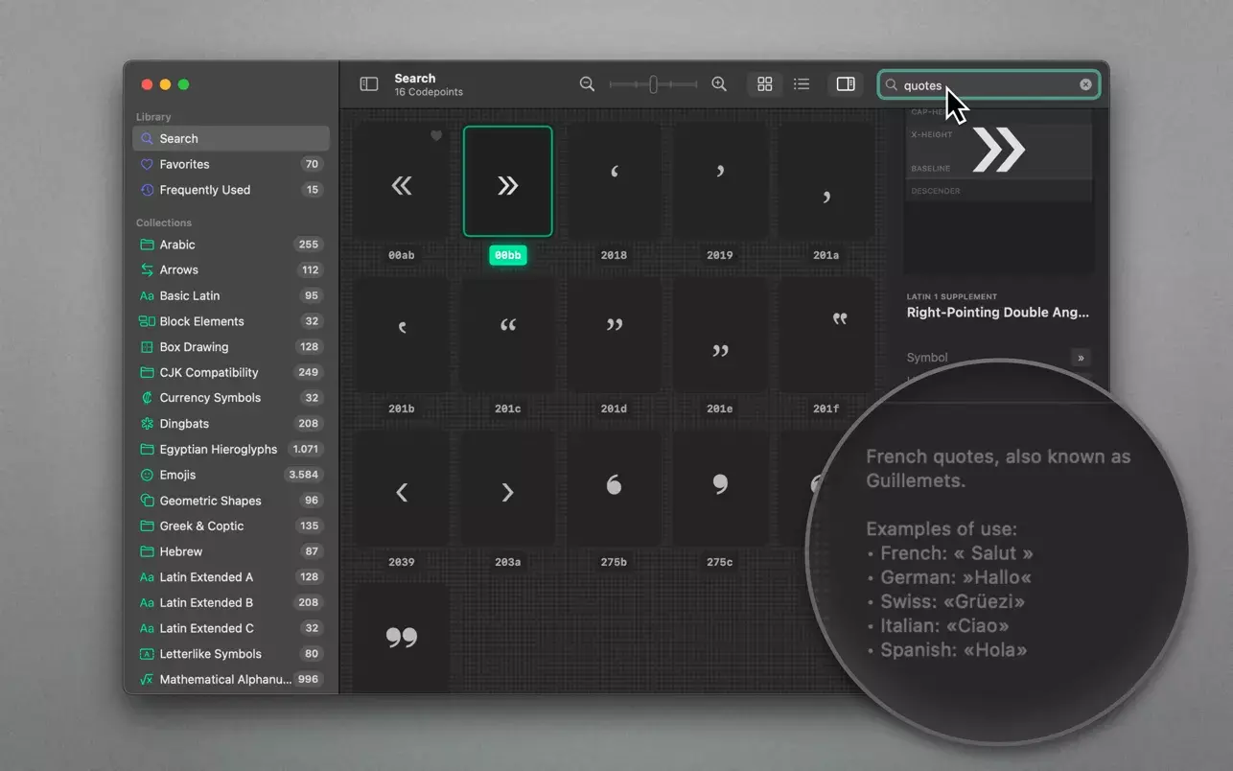Collapse the Collections section header
The width and height of the screenshot is (1233, 771).
(x=164, y=222)
